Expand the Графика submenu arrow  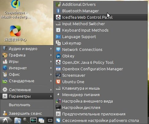(51, 55)
